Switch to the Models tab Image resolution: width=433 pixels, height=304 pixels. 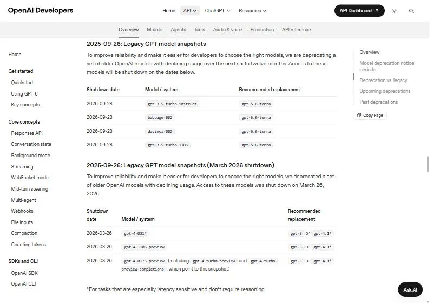point(155,30)
